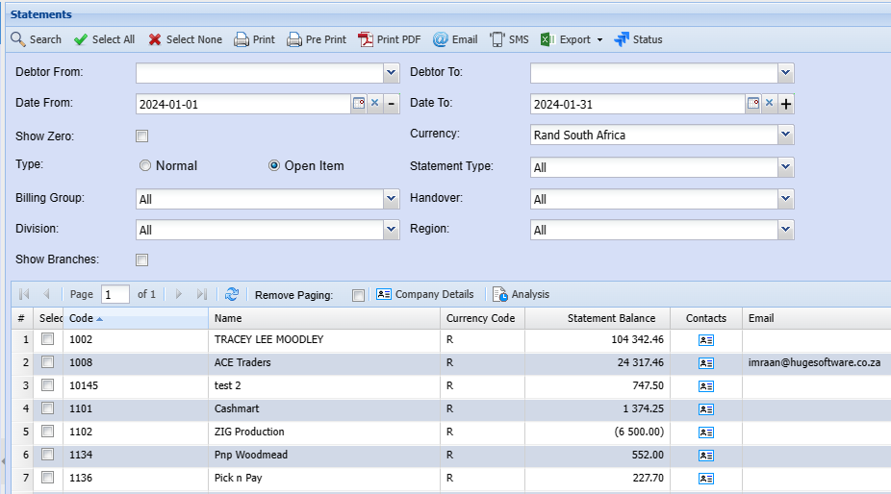Screen dimensions: 891x494
Task: Refresh the statements grid
Action: (232, 294)
